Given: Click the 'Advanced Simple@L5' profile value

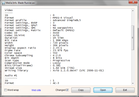Looking at the screenshot, I should click(x=67, y=20).
